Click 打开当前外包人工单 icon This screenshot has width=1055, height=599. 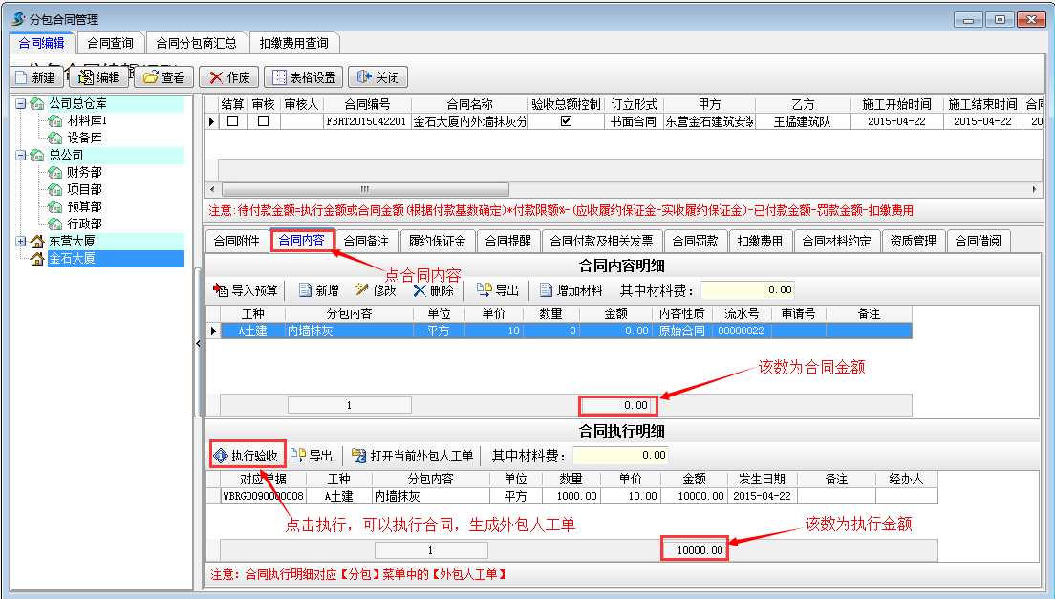click(x=359, y=456)
